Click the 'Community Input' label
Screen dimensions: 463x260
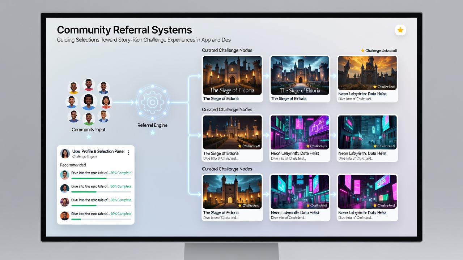[89, 130]
